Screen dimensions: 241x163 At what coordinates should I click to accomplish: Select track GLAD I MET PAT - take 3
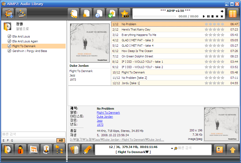pyautogui.click(x=175, y=40)
